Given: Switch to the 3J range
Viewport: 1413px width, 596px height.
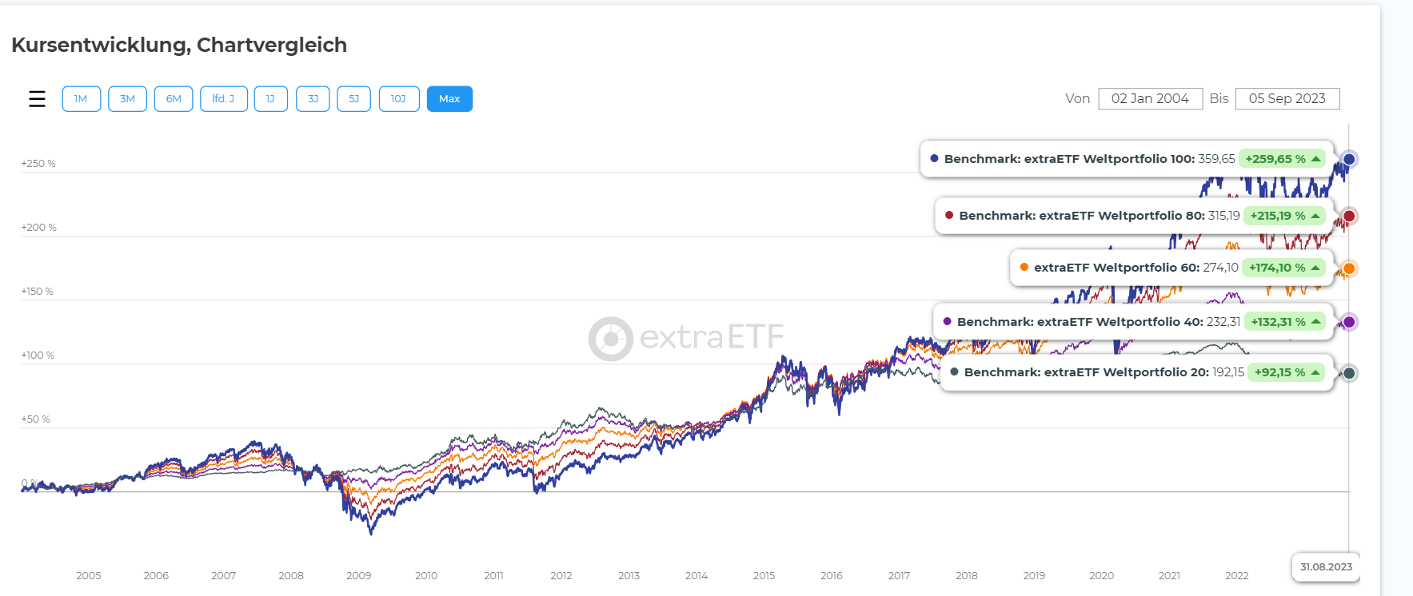Looking at the screenshot, I should [313, 99].
